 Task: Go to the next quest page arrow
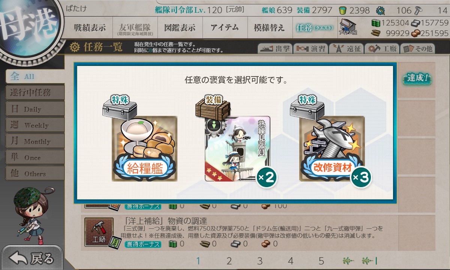348,261
